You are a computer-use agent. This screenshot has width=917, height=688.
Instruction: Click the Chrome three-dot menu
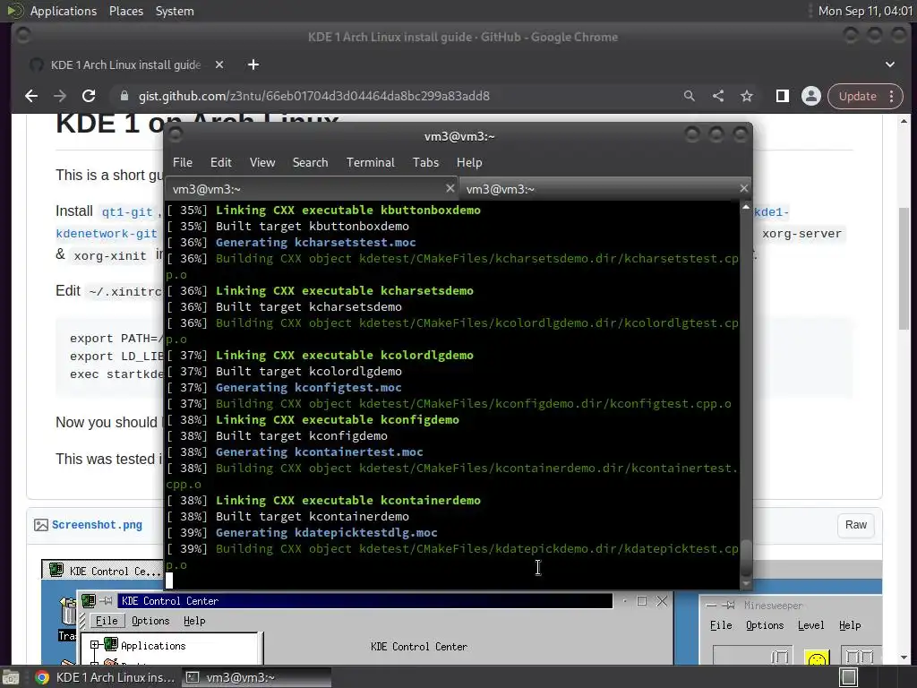(891, 96)
